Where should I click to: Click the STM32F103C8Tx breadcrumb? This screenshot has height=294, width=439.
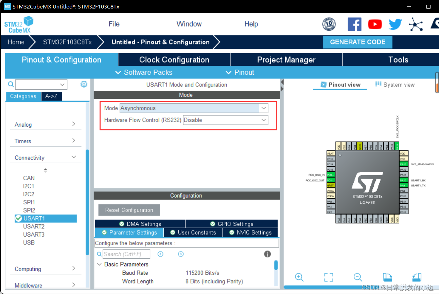[x=67, y=42]
